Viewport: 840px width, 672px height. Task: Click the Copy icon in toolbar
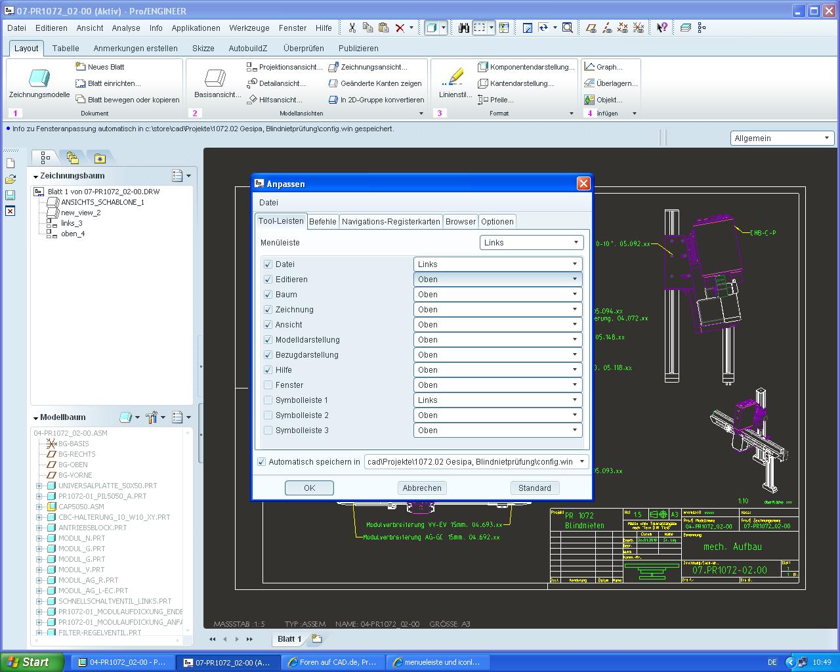367,28
